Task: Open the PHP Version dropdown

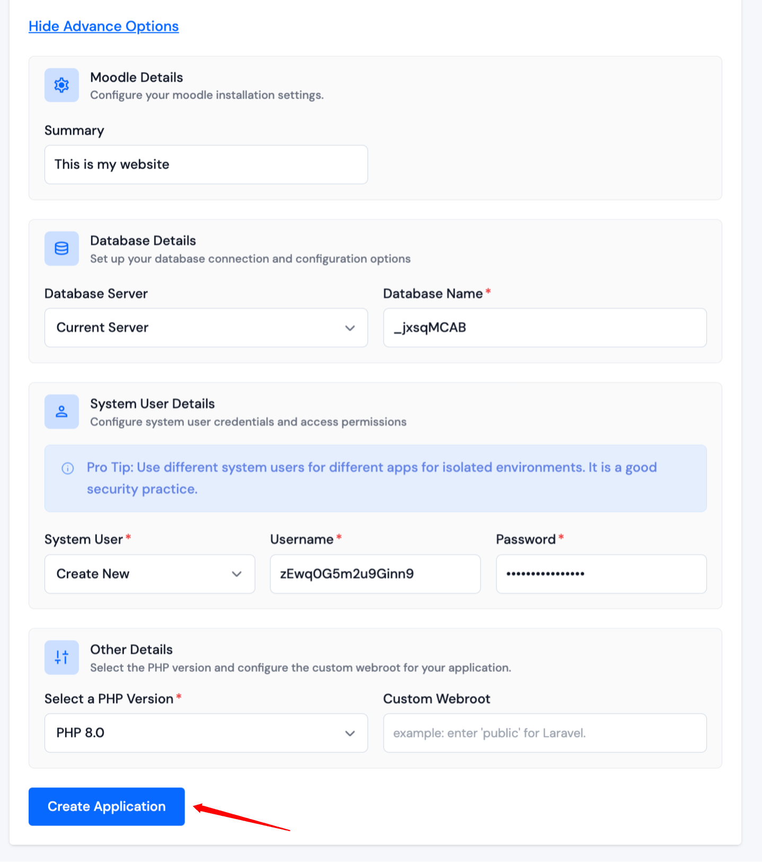Action: click(x=206, y=733)
